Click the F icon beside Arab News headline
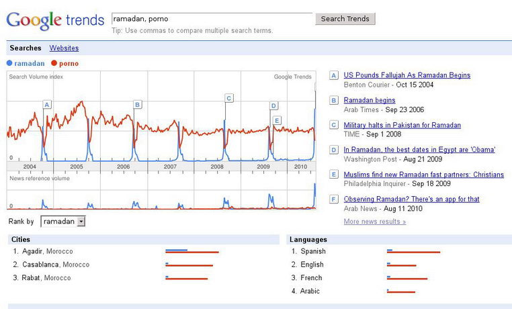Viewport: 512px width, 309px height. pyautogui.click(x=334, y=200)
